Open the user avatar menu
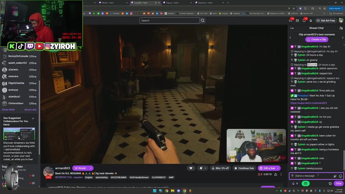 (341, 20)
